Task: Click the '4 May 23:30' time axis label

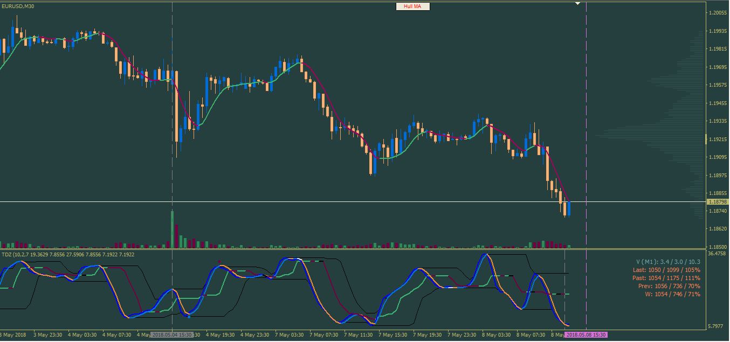Action: (x=254, y=335)
